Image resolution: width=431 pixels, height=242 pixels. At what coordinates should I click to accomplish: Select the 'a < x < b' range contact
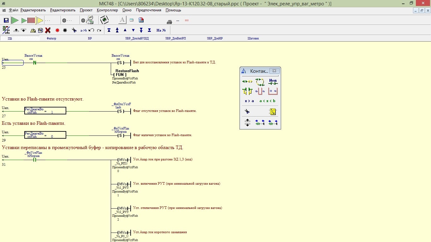click(x=267, y=101)
